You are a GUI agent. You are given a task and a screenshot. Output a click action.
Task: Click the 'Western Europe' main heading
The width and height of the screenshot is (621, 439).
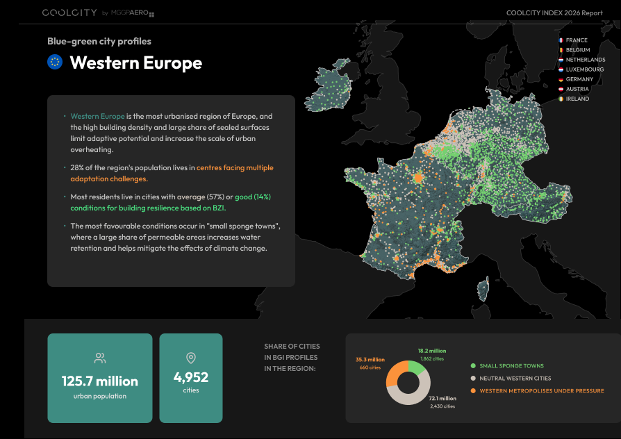point(136,63)
